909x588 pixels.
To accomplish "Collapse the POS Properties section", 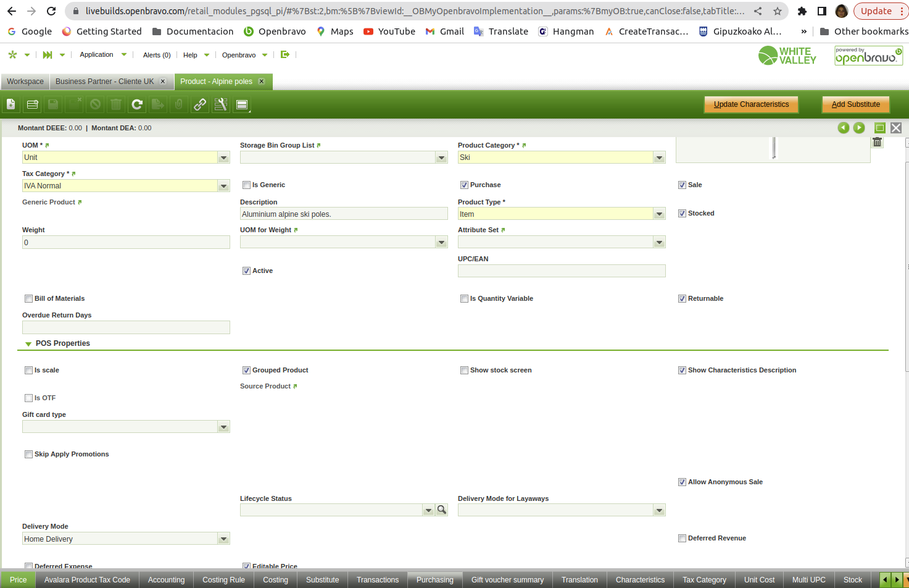I will [x=28, y=344].
